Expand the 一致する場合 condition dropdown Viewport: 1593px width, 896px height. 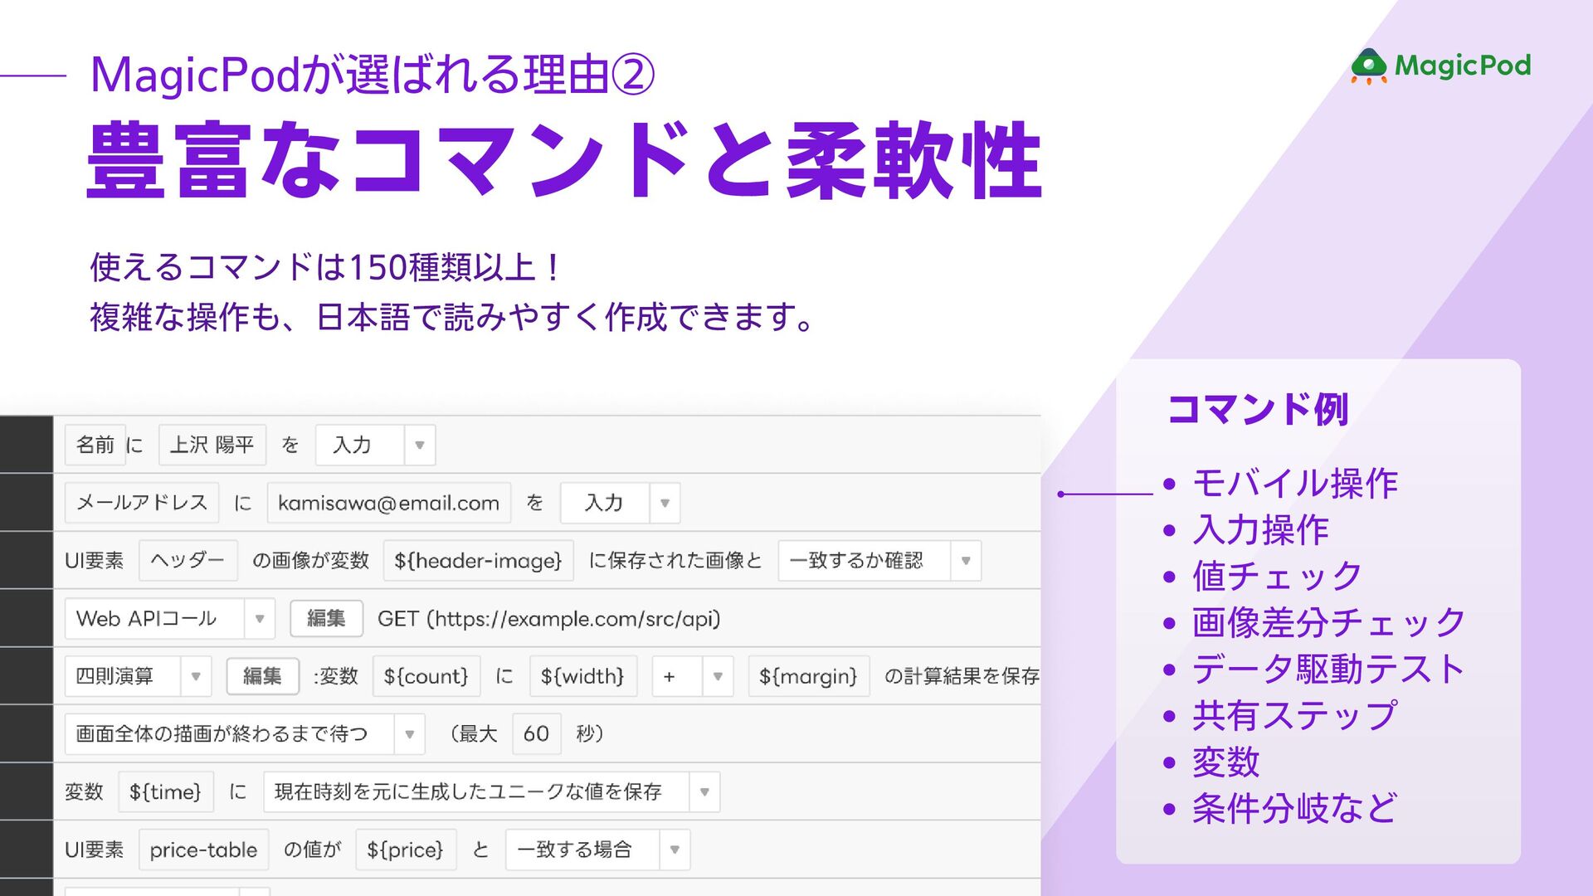pyautogui.click(x=674, y=850)
